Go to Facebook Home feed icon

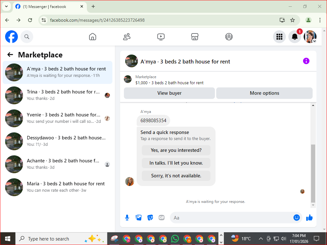click(x=93, y=37)
